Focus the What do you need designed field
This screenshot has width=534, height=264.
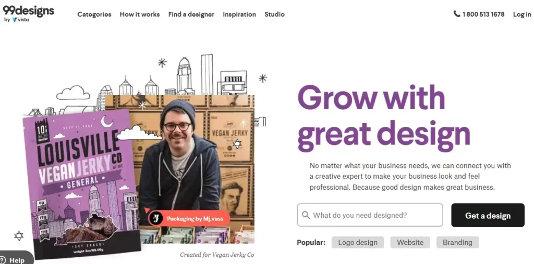coord(370,215)
